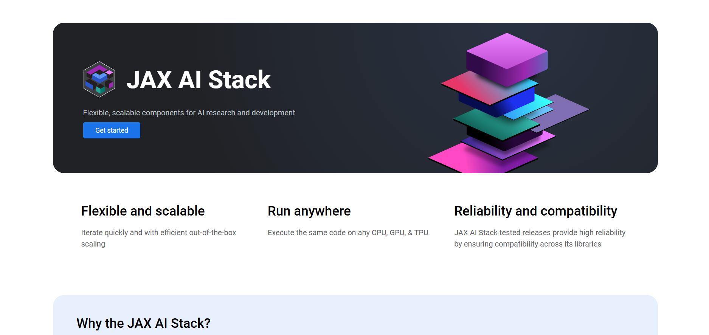The width and height of the screenshot is (709, 335).
Task: Click the 'Run anywhere' heading
Action: click(309, 211)
